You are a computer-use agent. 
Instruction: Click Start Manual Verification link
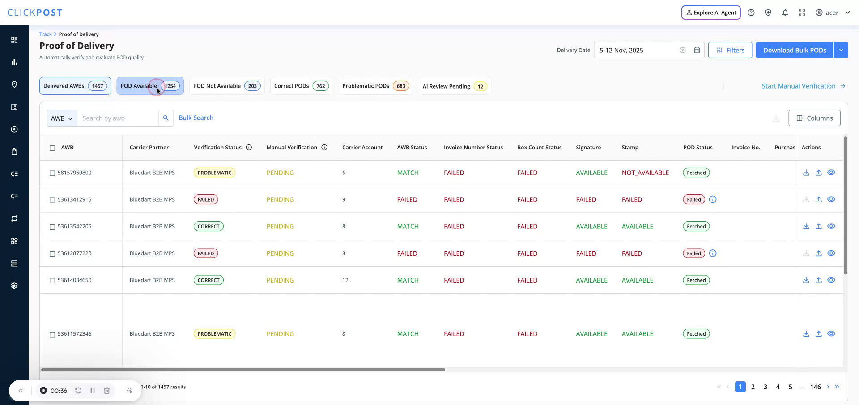click(799, 86)
